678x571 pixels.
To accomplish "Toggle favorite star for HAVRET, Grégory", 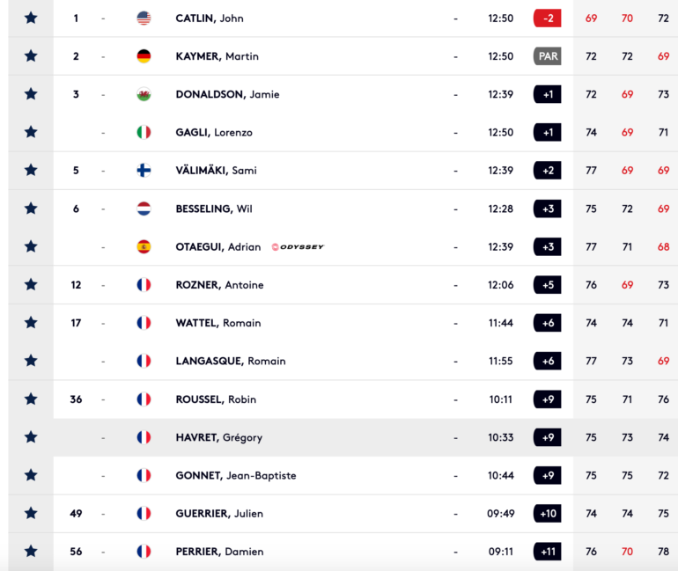I will pos(31,437).
